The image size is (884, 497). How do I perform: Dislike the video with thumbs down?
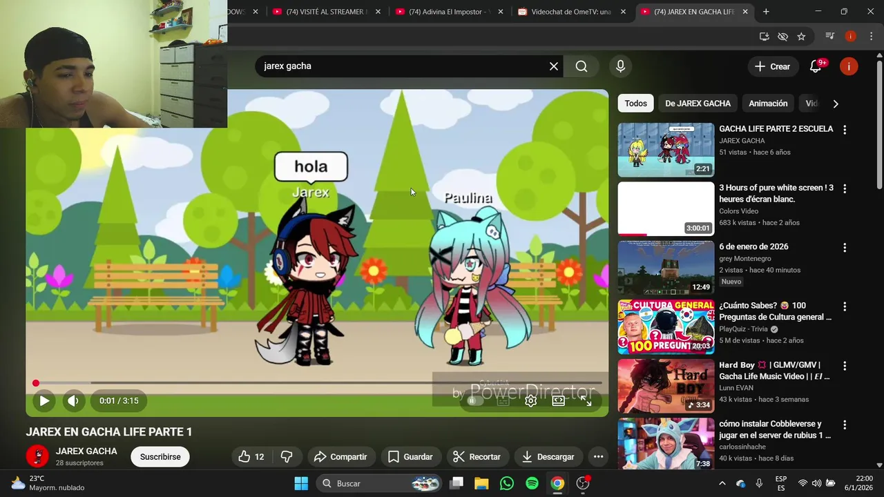click(x=287, y=457)
